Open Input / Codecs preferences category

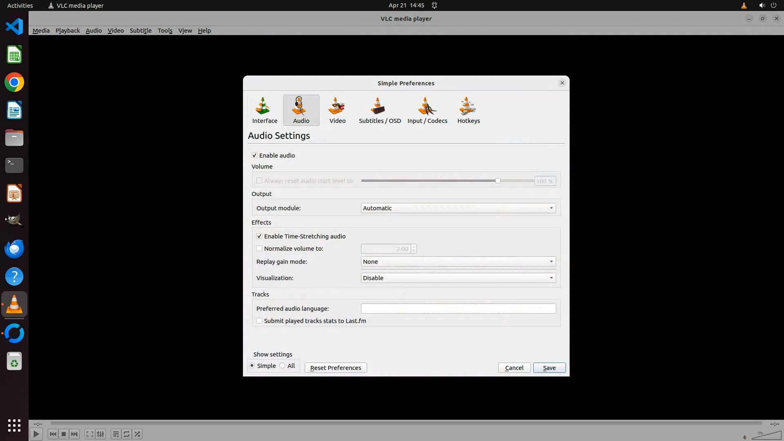[427, 110]
